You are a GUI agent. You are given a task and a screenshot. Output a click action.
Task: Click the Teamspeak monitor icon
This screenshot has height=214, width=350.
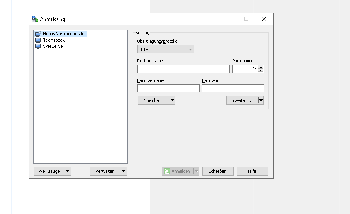point(38,40)
